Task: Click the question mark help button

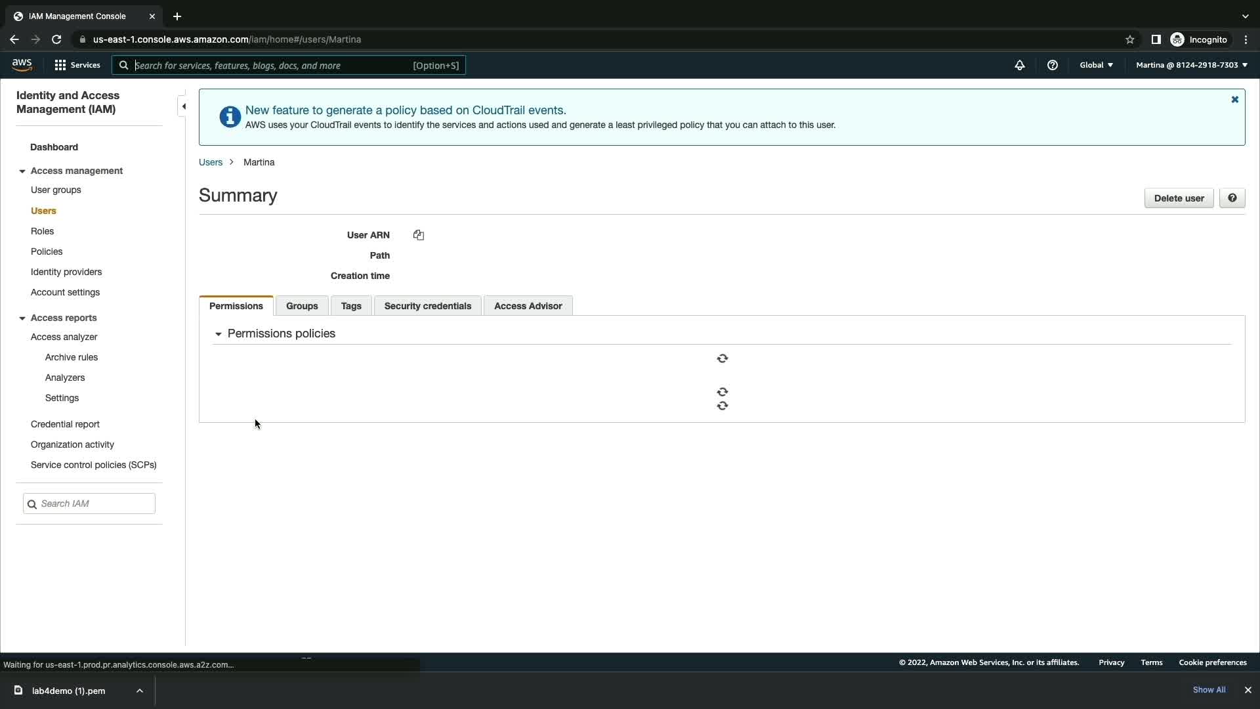Action: [1232, 198]
